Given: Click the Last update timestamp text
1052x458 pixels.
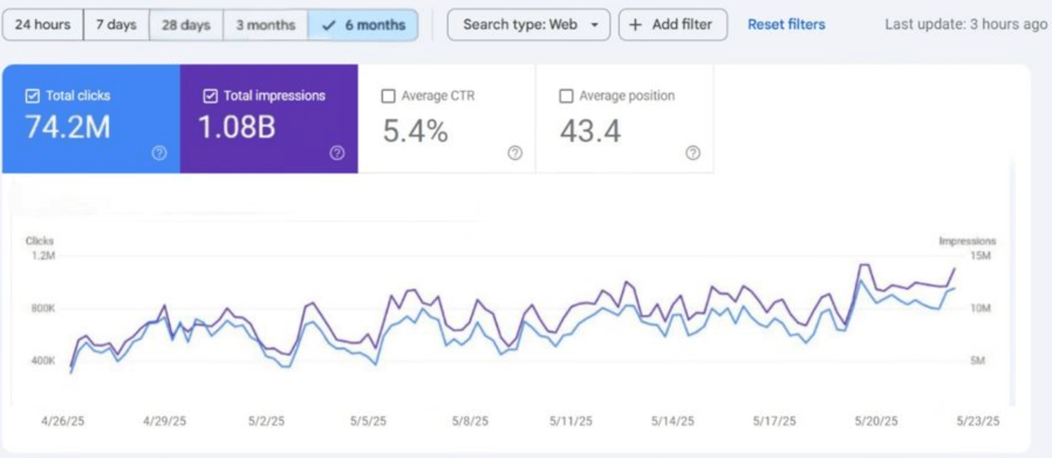Looking at the screenshot, I should (966, 25).
